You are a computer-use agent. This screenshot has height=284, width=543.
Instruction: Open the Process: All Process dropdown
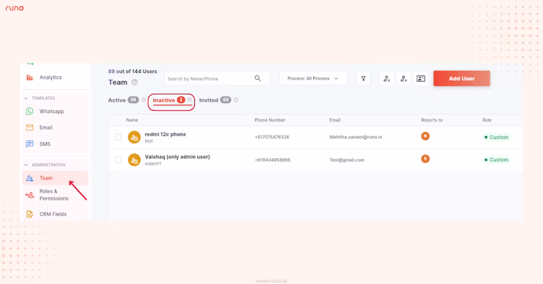point(313,78)
